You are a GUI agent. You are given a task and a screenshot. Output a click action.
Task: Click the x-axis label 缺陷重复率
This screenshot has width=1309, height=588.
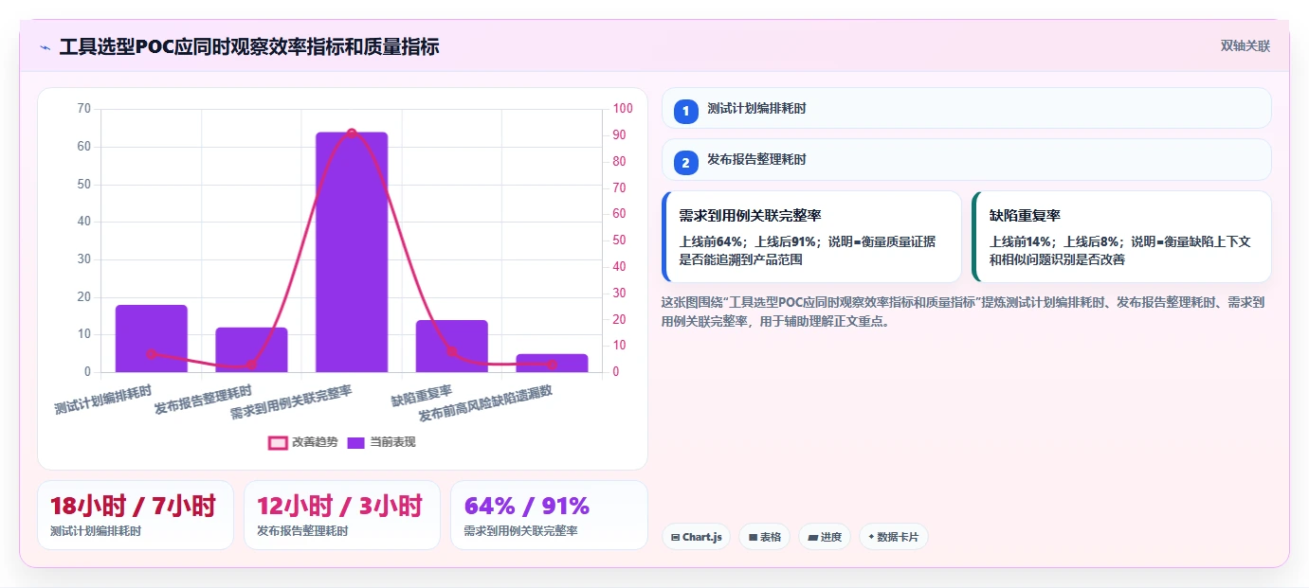pos(422,395)
